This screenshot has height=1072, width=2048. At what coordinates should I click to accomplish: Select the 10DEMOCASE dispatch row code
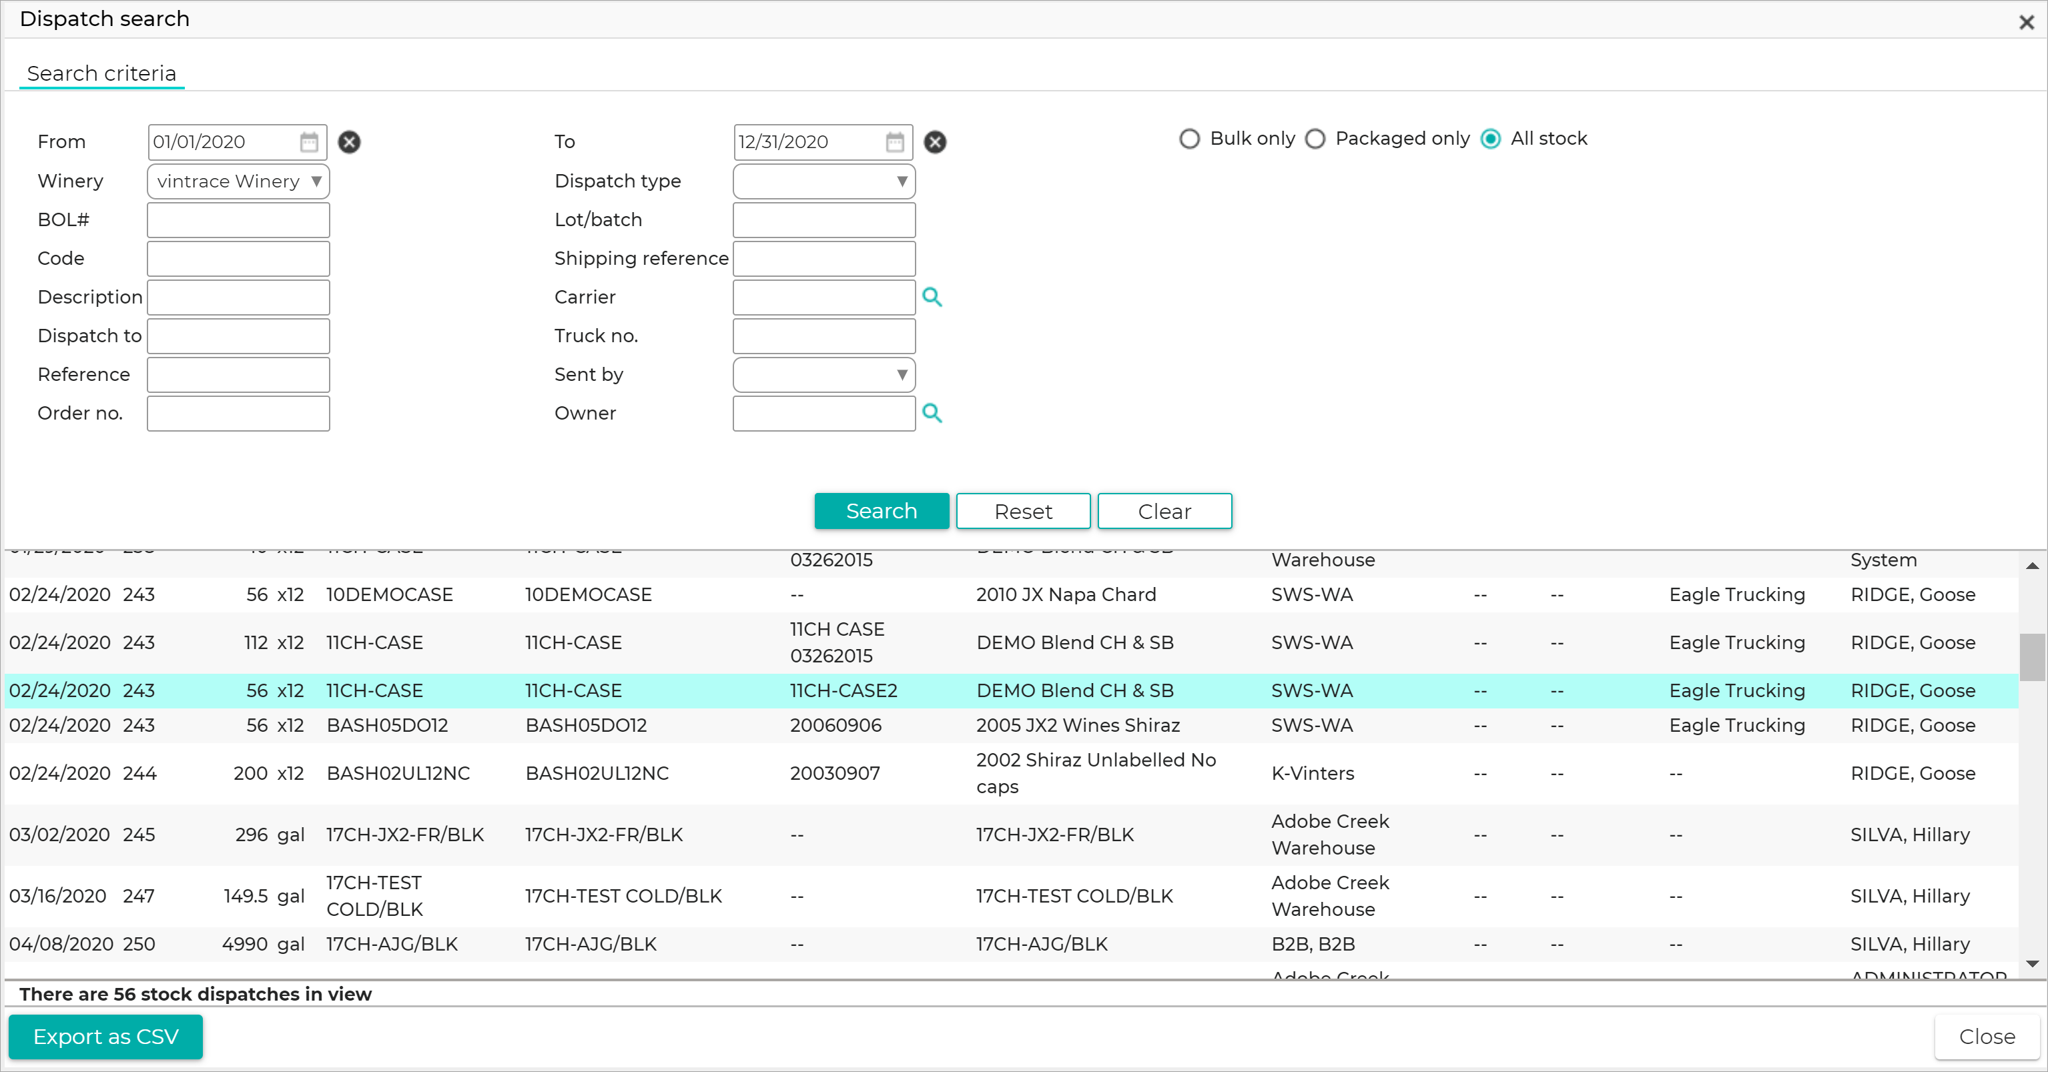[x=390, y=595]
